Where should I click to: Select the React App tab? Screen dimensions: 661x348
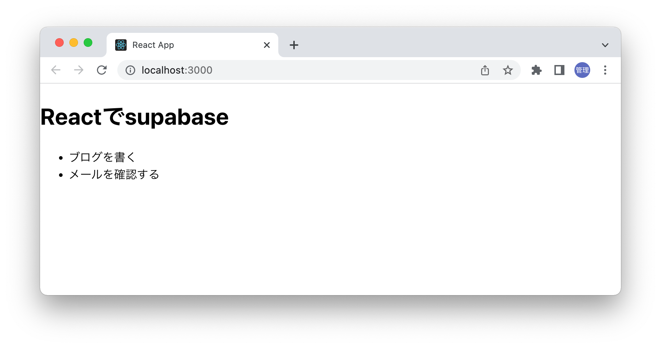179,45
